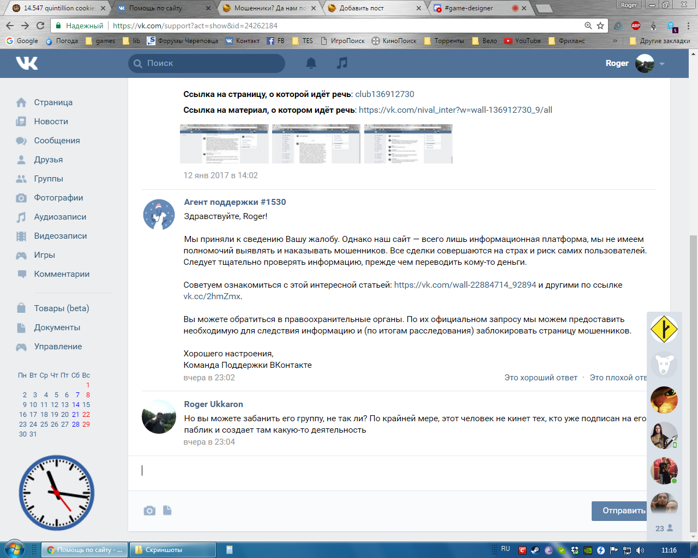Open the 11:16 taskbar clock
Screen dimensions: 698x558
tap(669, 550)
